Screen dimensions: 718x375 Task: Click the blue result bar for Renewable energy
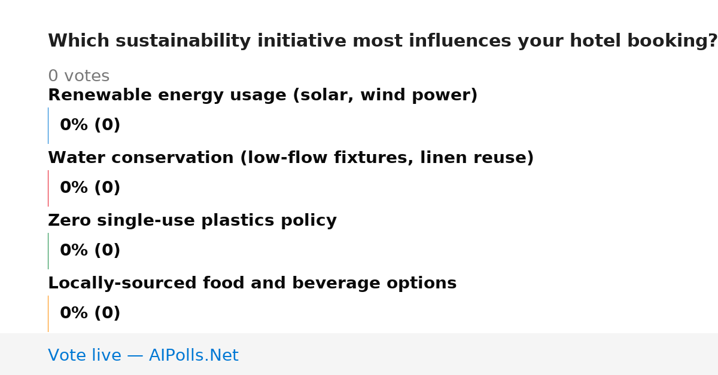point(48,125)
